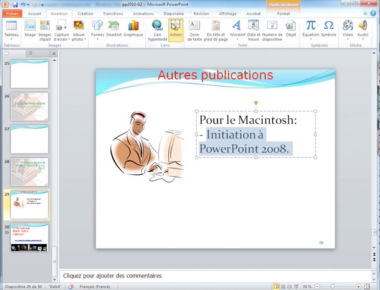Viewport: 380px width, 290px height.
Task: Open PowerPoint help question mark
Action: pyautogui.click(x=373, y=14)
